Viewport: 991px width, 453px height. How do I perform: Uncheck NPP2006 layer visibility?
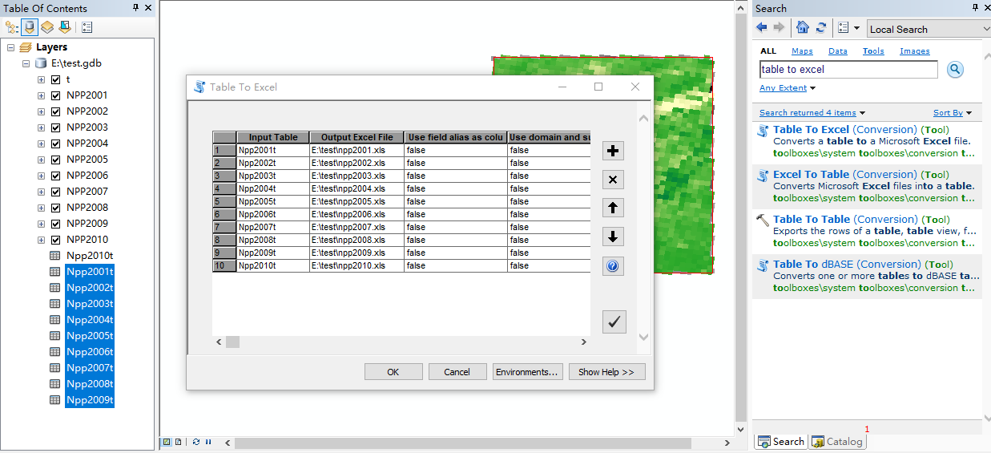click(55, 176)
